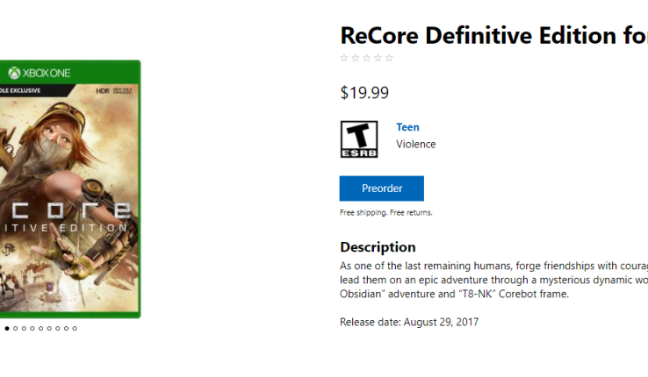Select the seventh image carousel dot
Image resolution: width=648 pixels, height=377 pixels.
pos(58,329)
